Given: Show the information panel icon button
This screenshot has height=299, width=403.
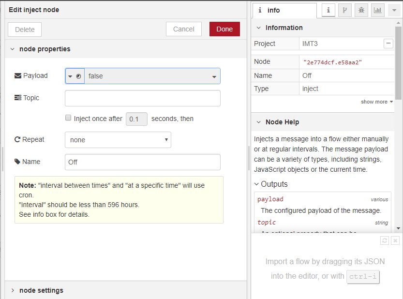Looking at the screenshot, I should coord(328,10).
